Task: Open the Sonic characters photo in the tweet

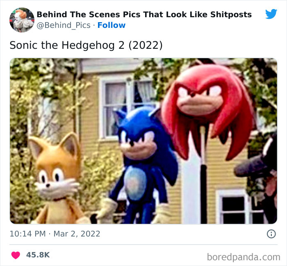Action: click(143, 141)
